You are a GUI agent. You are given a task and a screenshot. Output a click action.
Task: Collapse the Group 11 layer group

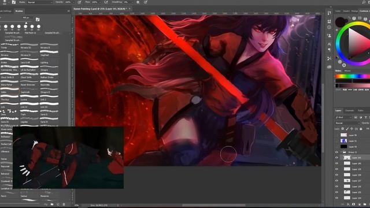[341, 152]
